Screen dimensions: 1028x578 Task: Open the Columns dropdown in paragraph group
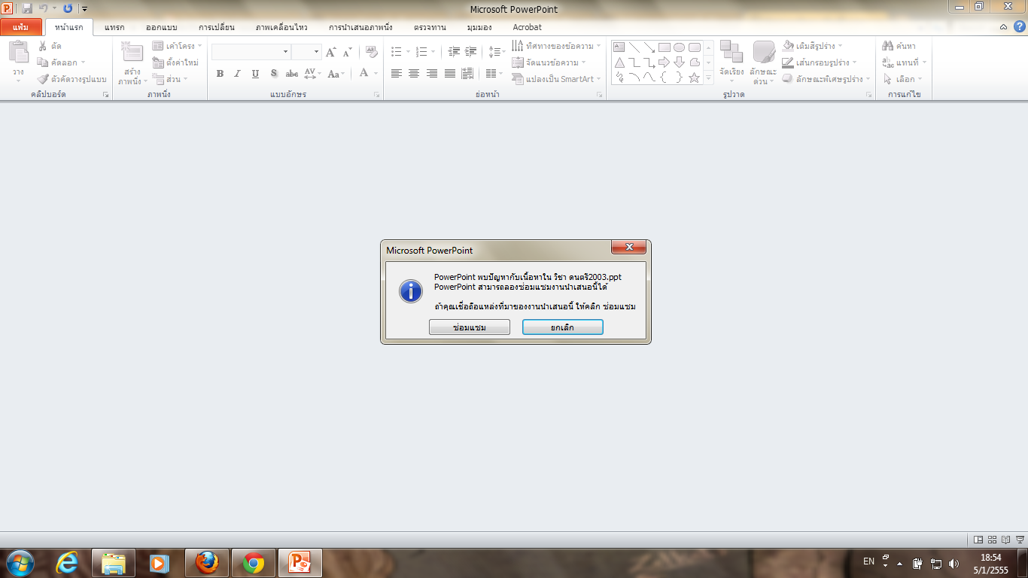pos(494,74)
